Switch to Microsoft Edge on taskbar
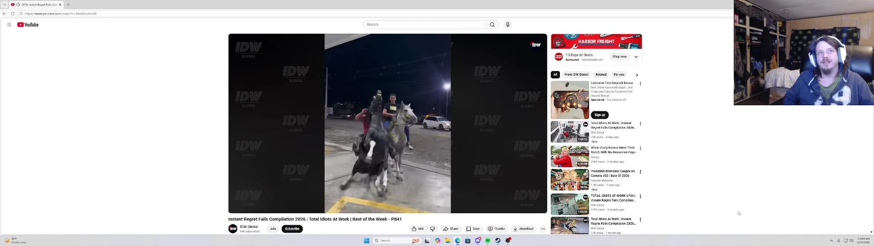 click(457, 241)
